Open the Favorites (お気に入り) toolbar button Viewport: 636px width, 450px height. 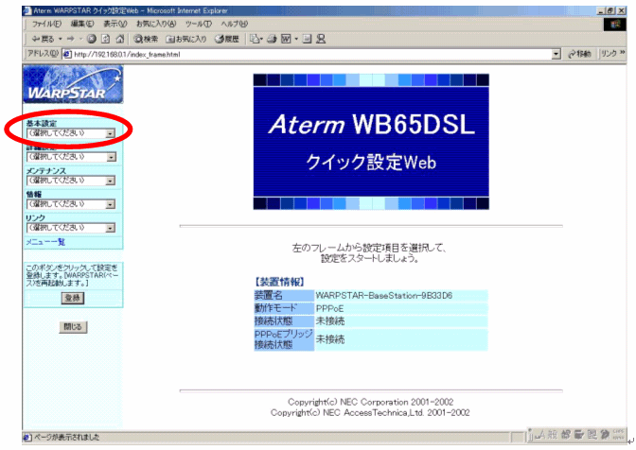185,38
